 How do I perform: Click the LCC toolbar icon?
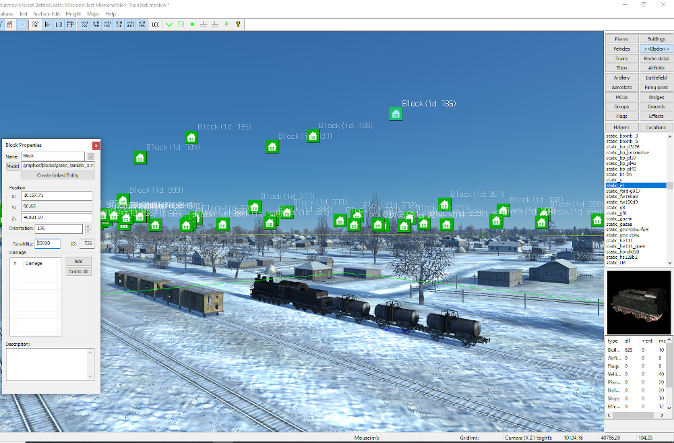[x=156, y=24]
